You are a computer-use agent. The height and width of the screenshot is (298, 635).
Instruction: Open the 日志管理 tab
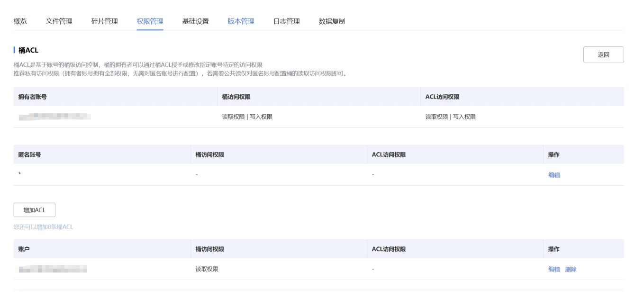point(286,21)
